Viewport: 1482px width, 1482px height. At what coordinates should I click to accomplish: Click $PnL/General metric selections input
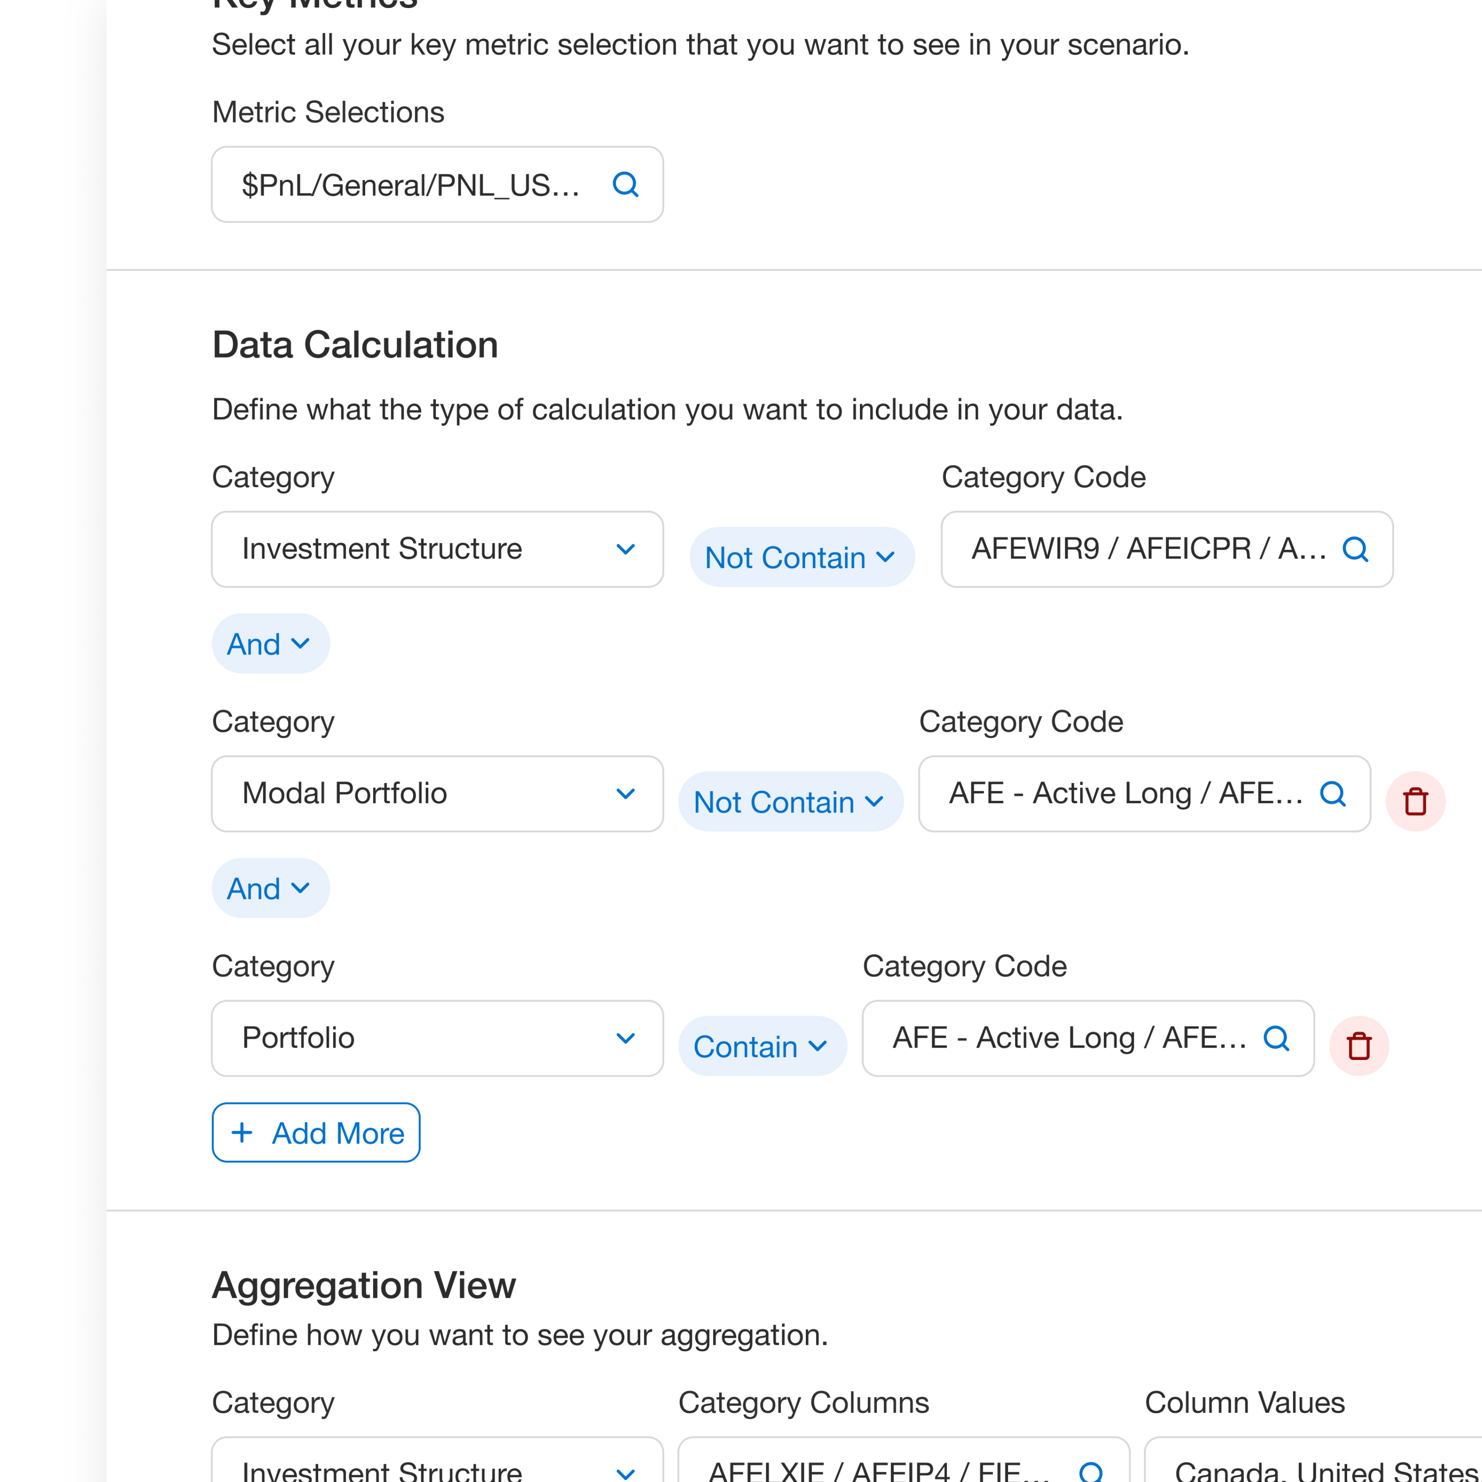pos(410,185)
